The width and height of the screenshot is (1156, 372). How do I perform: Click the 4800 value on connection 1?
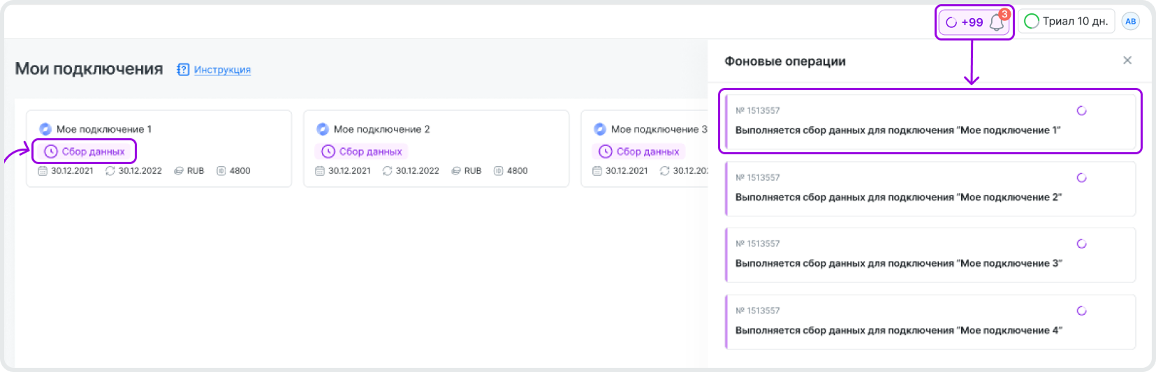click(x=240, y=171)
